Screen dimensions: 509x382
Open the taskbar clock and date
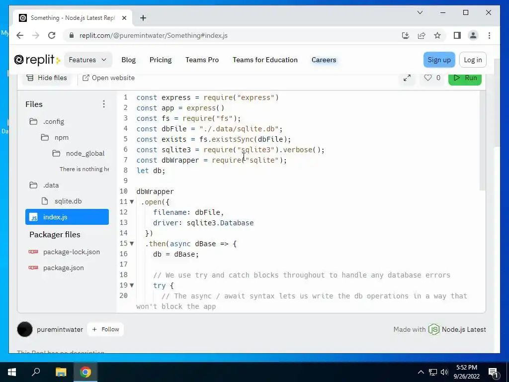[x=466, y=372]
